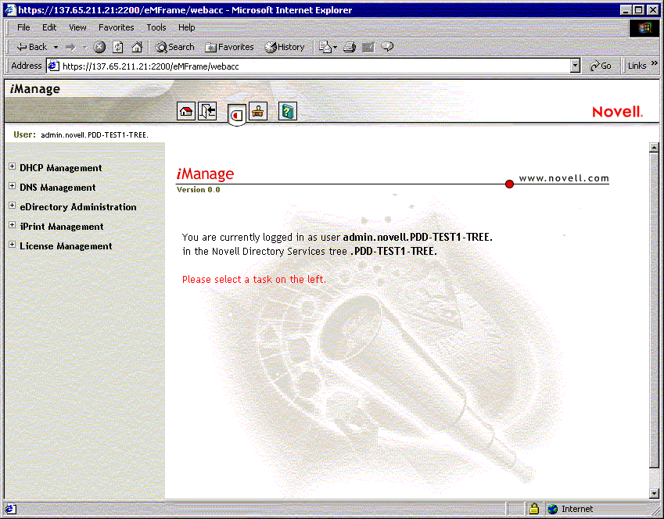Open the Configure desk icon

(258, 111)
